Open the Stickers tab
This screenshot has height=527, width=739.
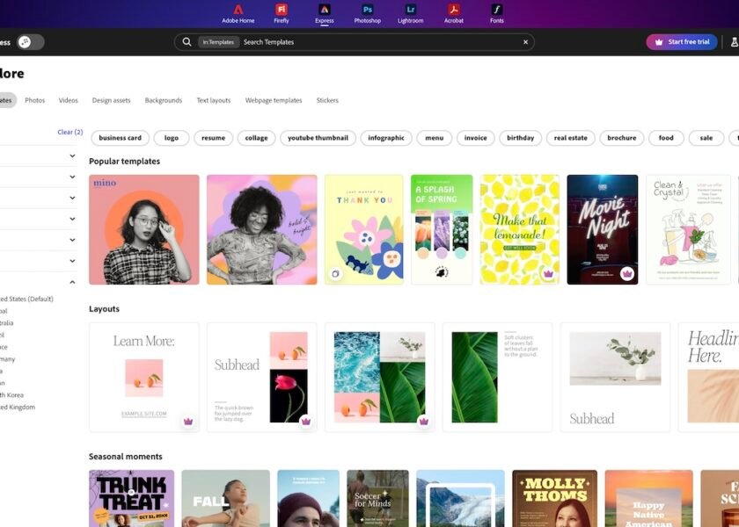pyautogui.click(x=327, y=100)
